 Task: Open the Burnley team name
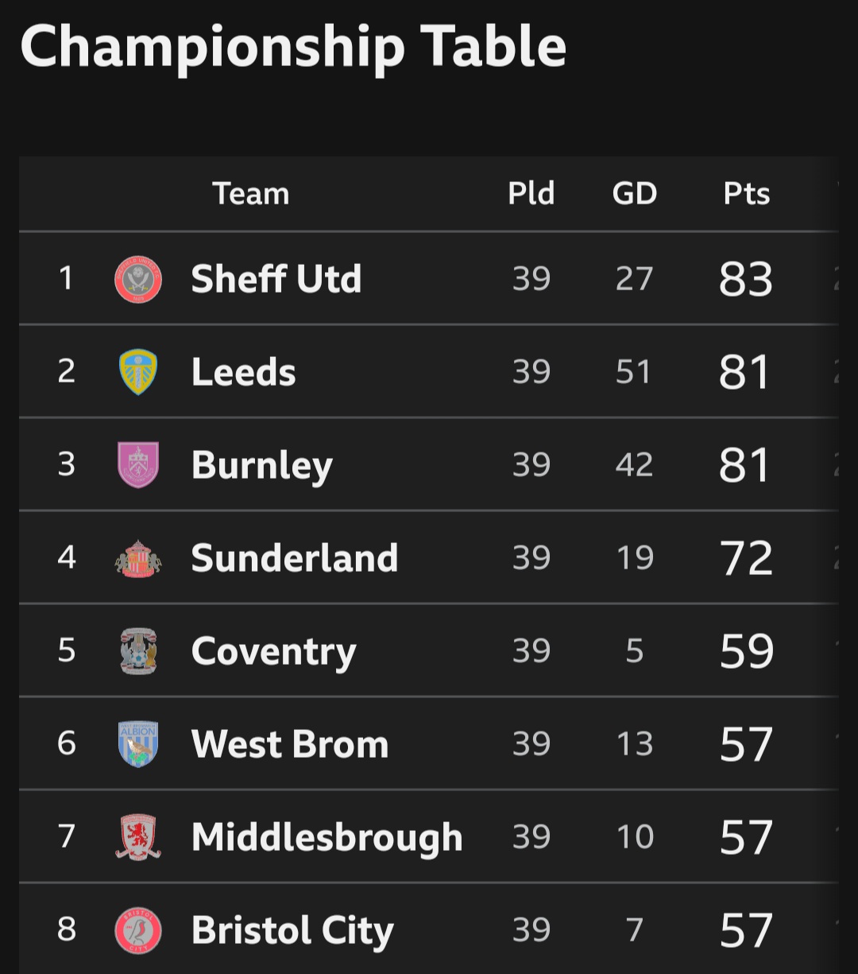pyautogui.click(x=262, y=466)
